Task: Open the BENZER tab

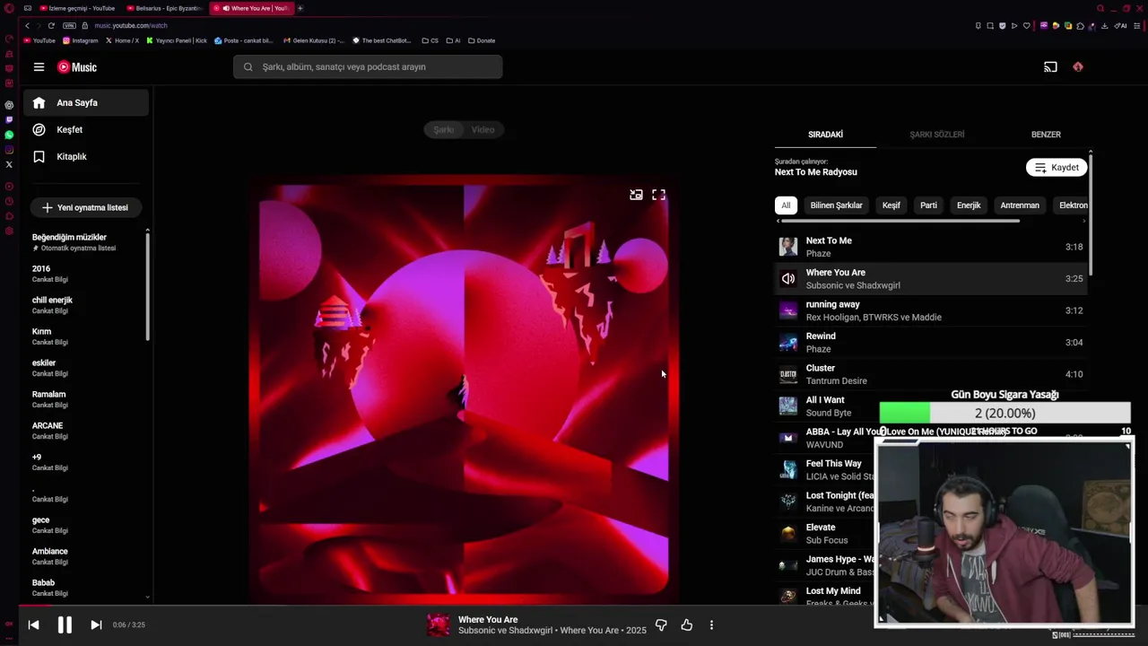Action: point(1046,135)
